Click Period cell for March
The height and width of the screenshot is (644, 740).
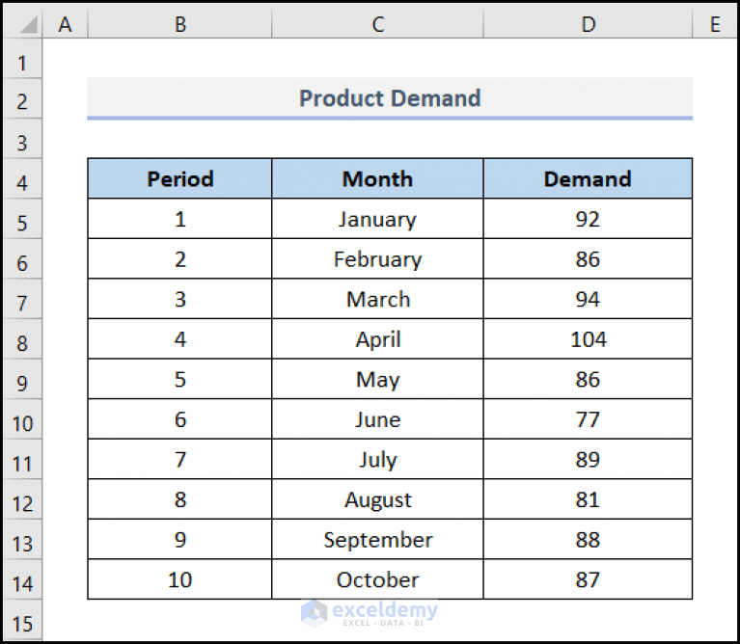tap(179, 299)
